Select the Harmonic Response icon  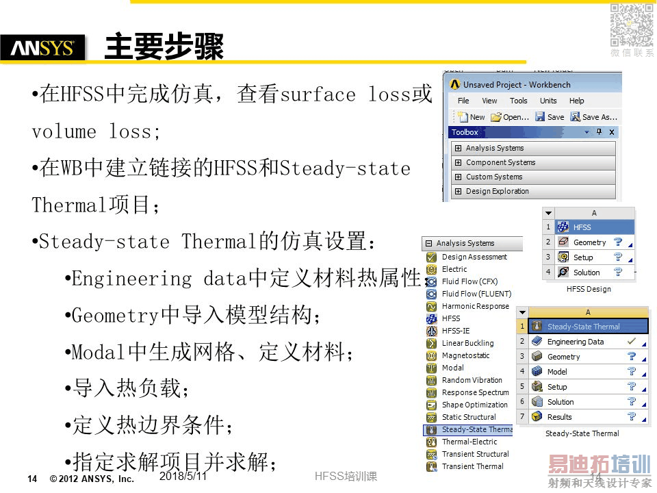point(431,307)
